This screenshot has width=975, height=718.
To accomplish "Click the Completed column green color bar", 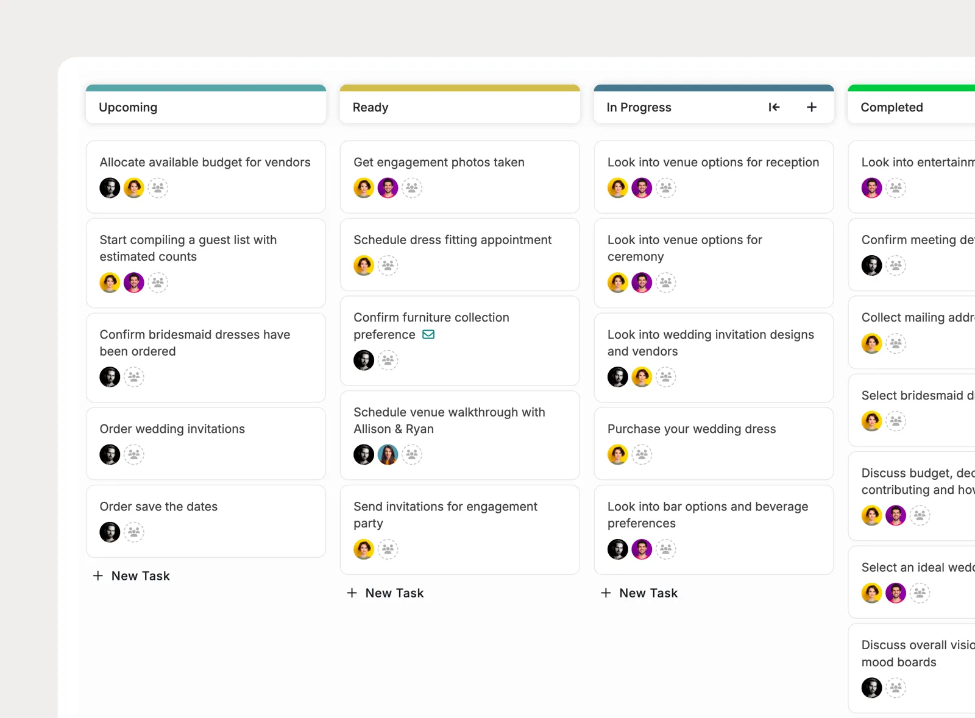I will pos(912,88).
